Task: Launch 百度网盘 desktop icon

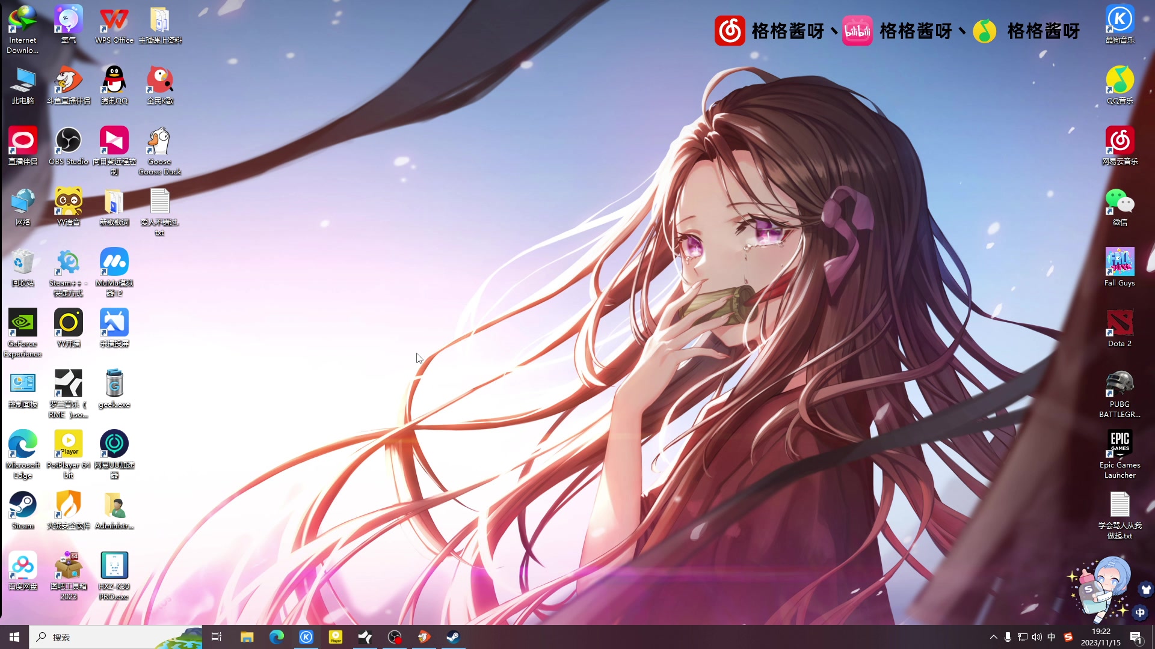Action: click(x=23, y=570)
